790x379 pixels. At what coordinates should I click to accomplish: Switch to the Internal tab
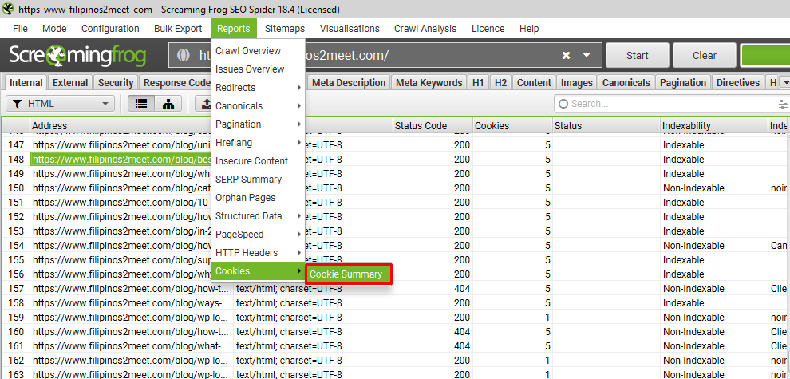pyautogui.click(x=26, y=83)
